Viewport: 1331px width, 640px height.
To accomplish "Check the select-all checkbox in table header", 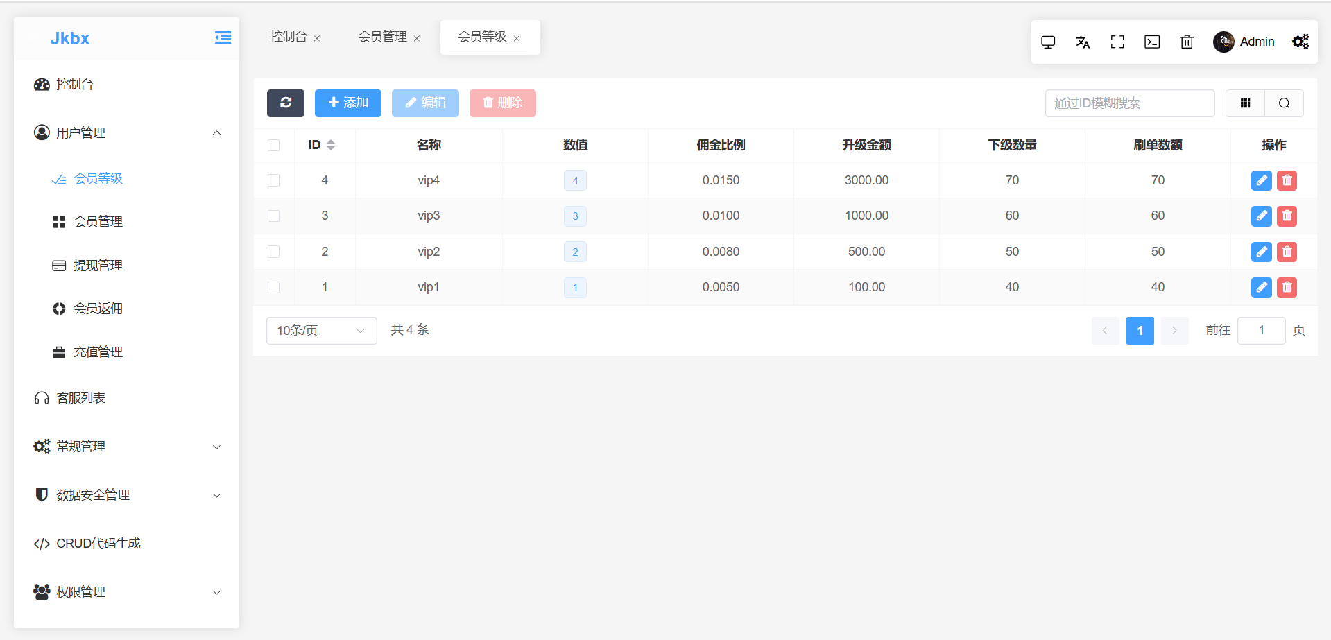I will pyautogui.click(x=274, y=145).
